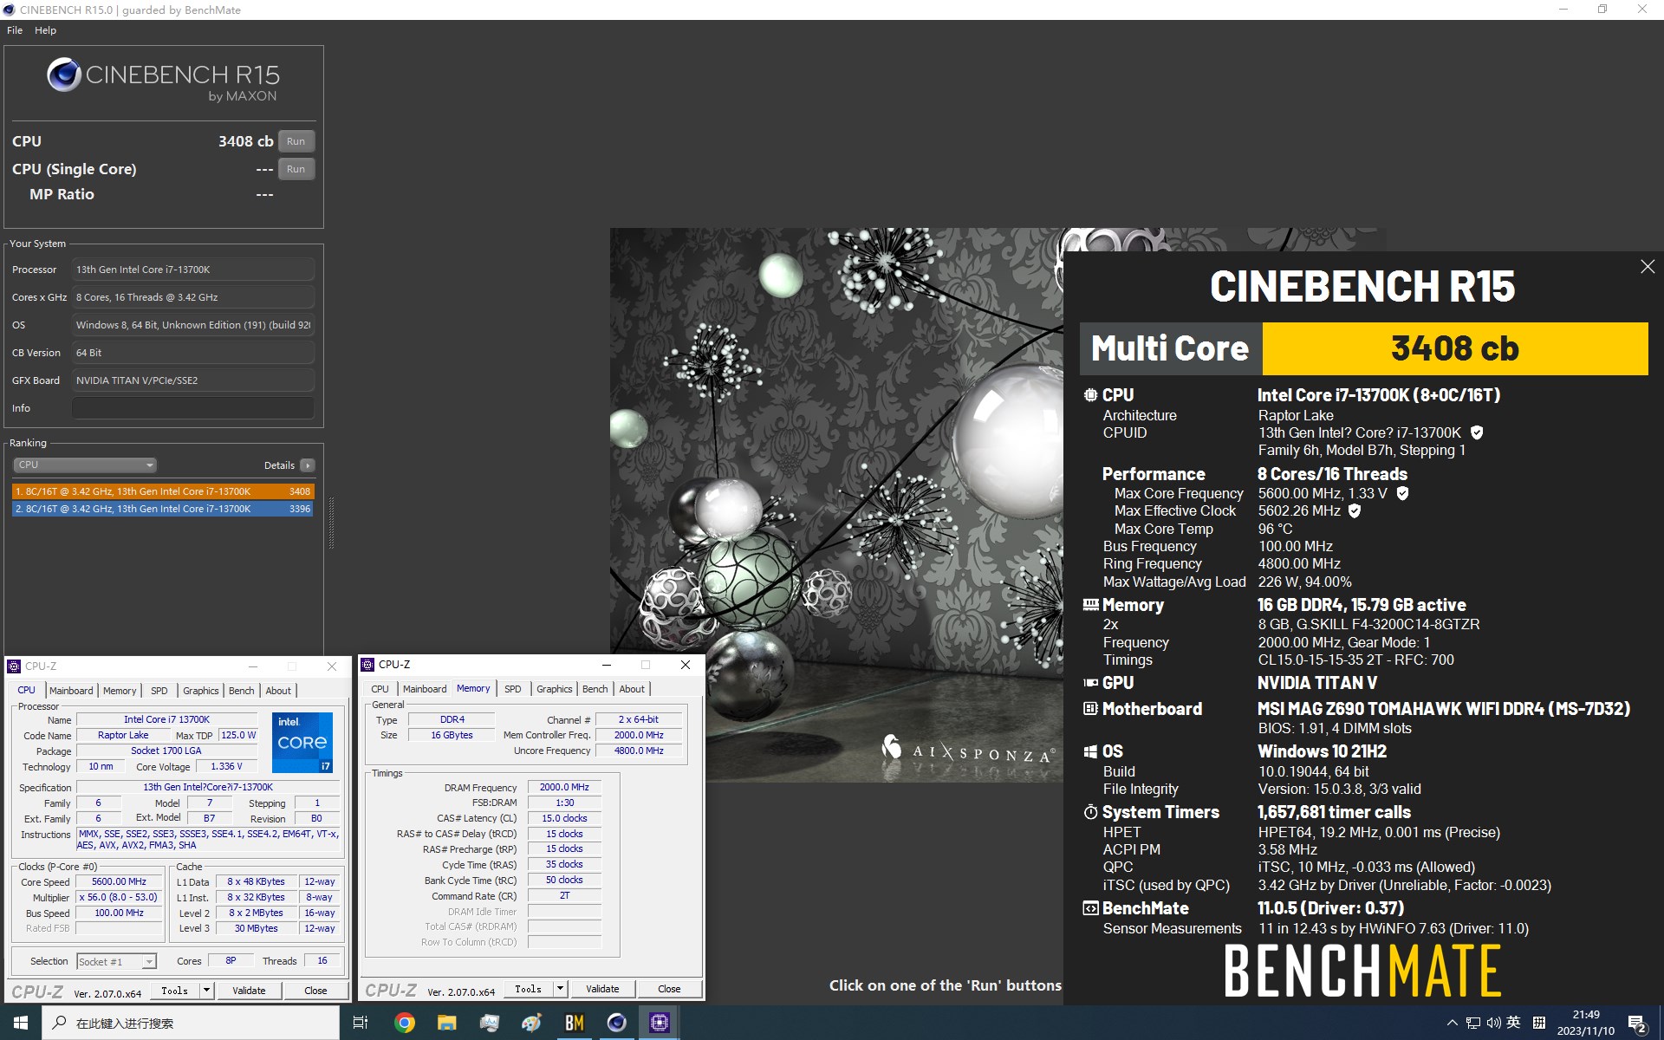Click the panel splitter grip handle
Image resolution: width=1664 pixels, height=1040 pixels.
[331, 523]
